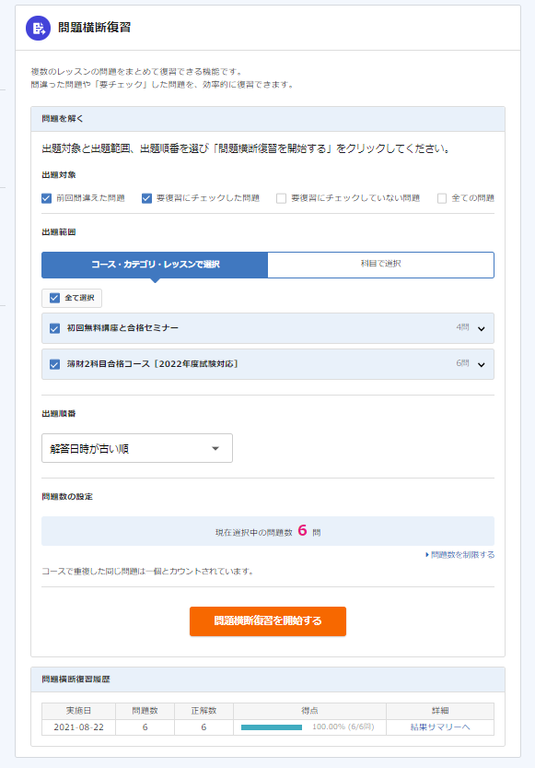Toggle the 全て選択 checkbox
The height and width of the screenshot is (768, 535).
click(x=54, y=298)
